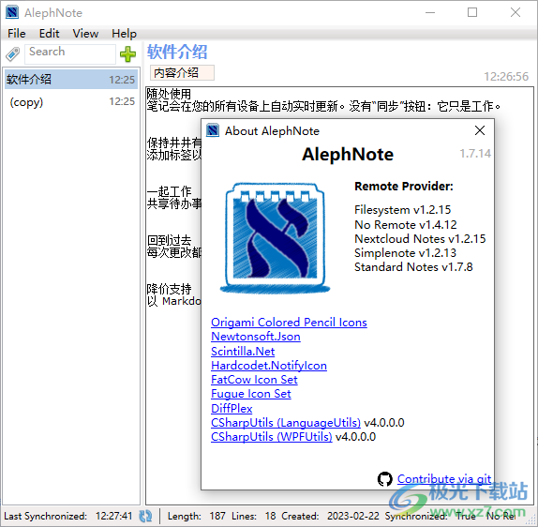Open the File menu
Screen dimensions: 538x527
(17, 34)
